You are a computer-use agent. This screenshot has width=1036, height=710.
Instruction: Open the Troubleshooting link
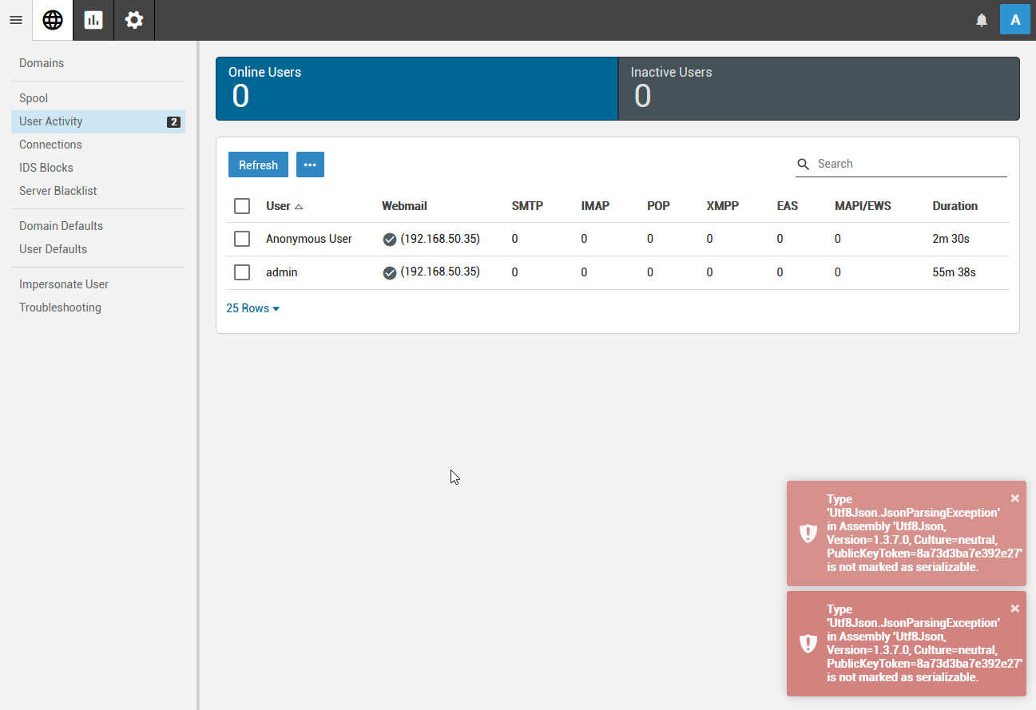(60, 307)
